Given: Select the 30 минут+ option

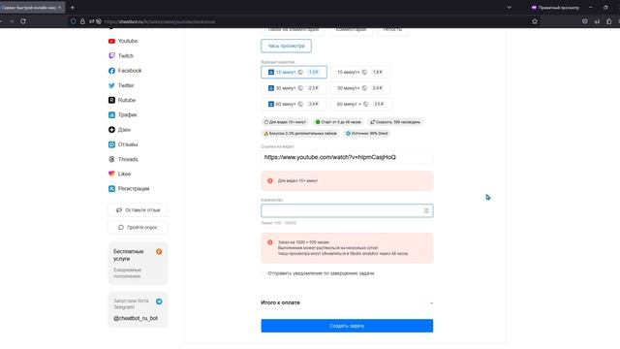Looking at the screenshot, I should [360, 88].
